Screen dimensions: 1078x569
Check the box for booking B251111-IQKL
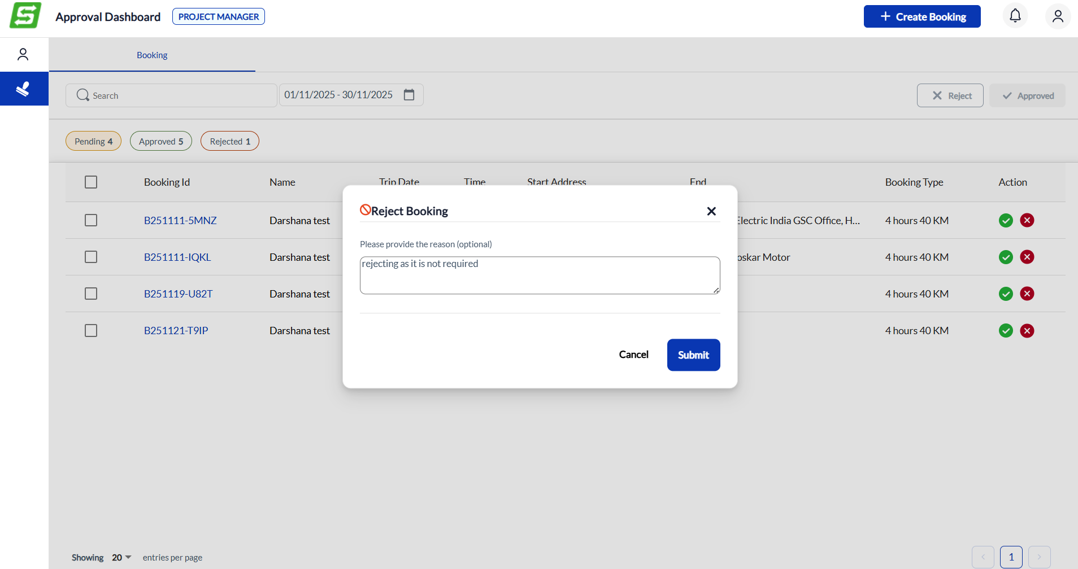[x=91, y=257]
